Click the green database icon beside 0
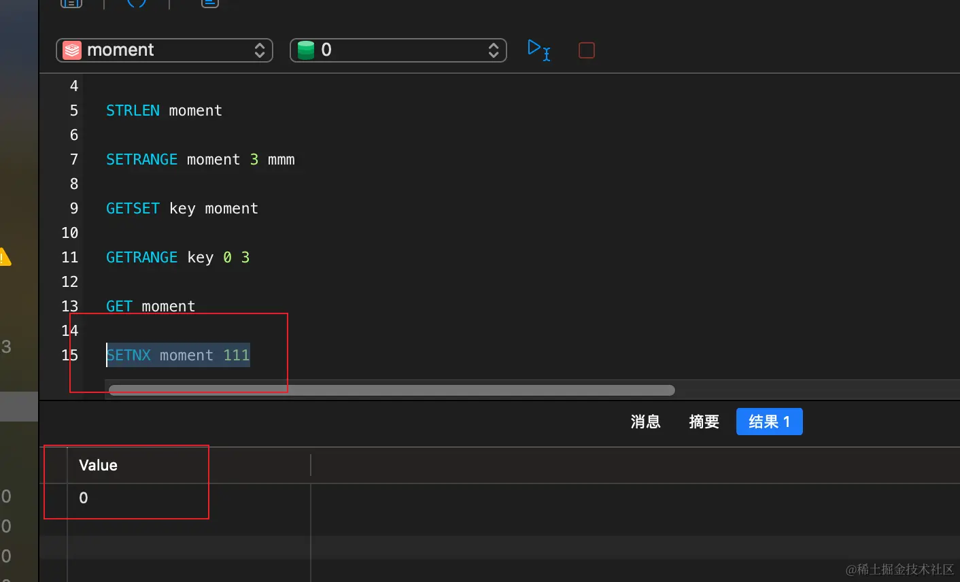The height and width of the screenshot is (582, 960). [x=306, y=50]
